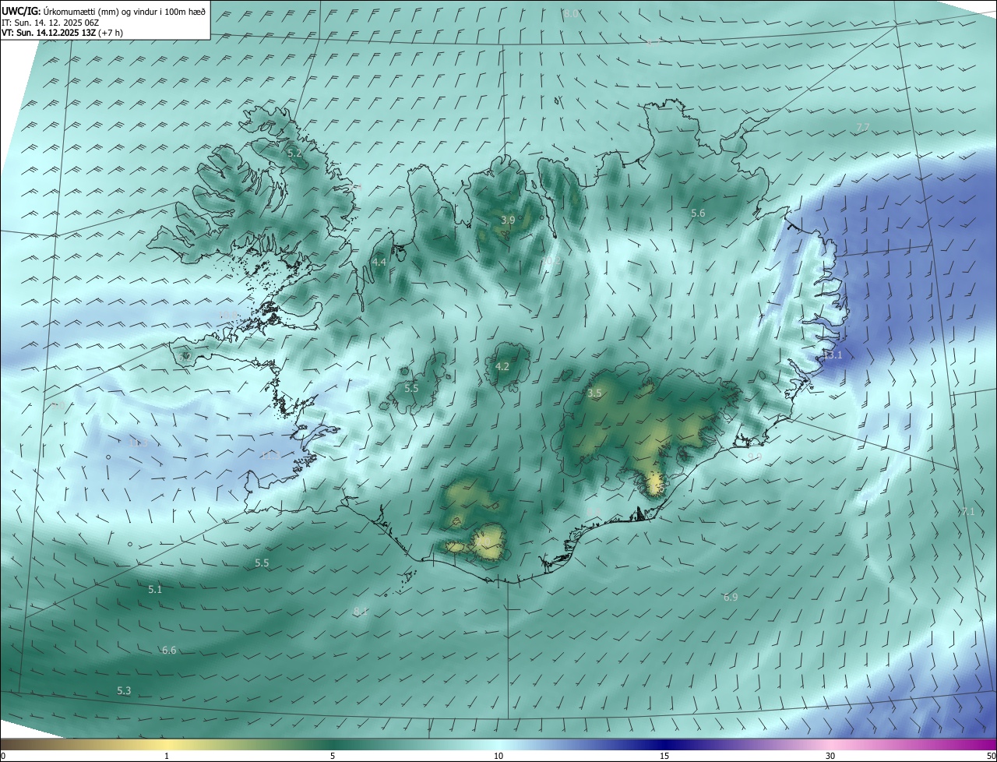
Task: Select the 6.6 value label over the southwest sea
Action: (x=169, y=650)
